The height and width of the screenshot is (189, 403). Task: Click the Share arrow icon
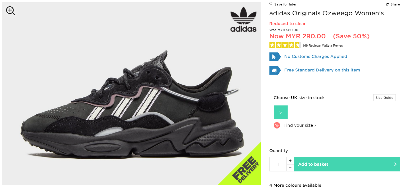click(387, 4)
